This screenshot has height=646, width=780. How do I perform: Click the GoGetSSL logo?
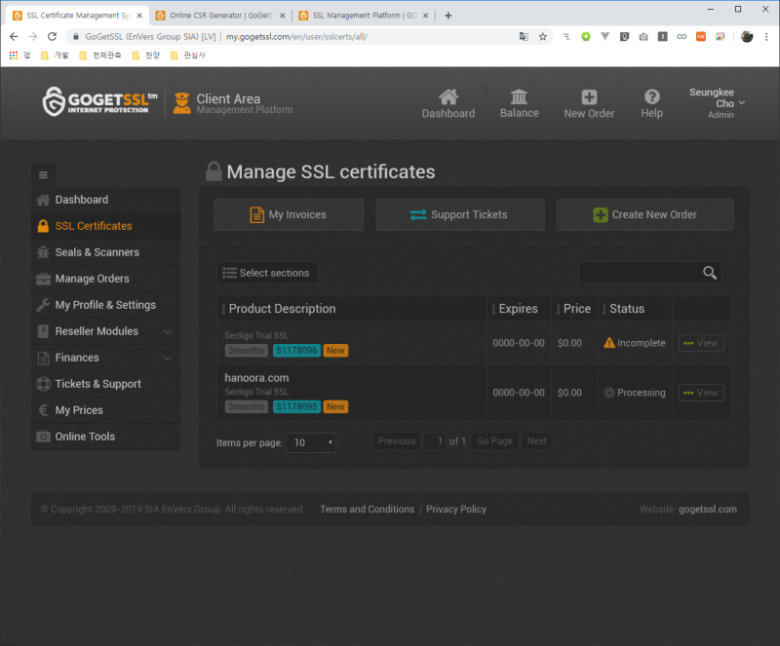99,101
